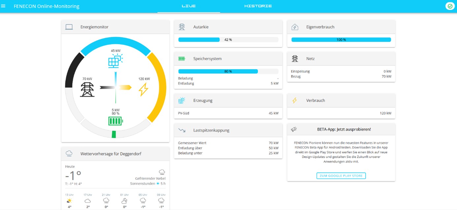Click the megaphone icon in the BETA-App card
Viewport: 457px width, 210px height.
[294, 129]
